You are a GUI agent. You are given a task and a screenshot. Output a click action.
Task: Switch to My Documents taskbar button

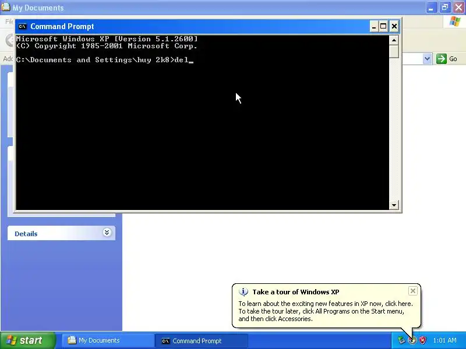pos(107,340)
